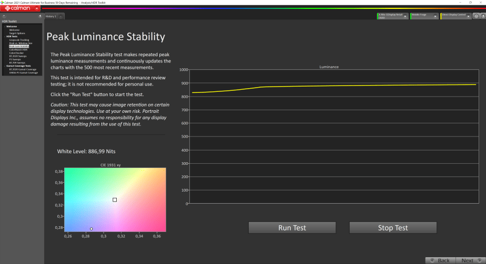Collapse the HDR Toolkit sidebar with the arrow icon
Image resolution: width=486 pixels, height=264 pixels.
tap(40, 16)
